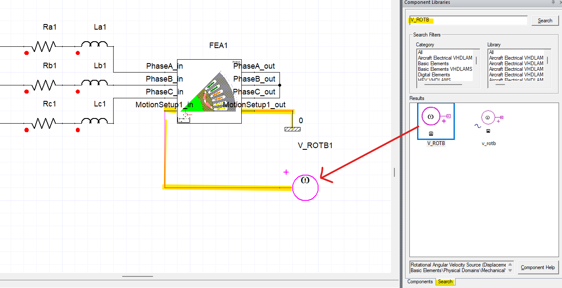Select Basic Elements in the Category filter list

point(433,63)
